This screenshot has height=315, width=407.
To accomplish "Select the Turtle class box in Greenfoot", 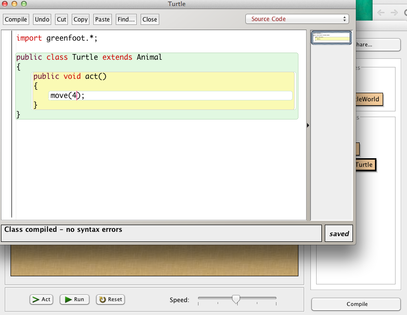I will tap(365, 165).
